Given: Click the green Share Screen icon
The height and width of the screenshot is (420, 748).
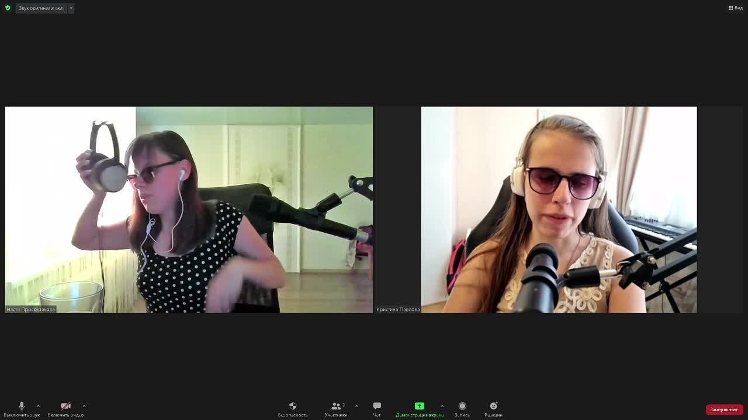Looking at the screenshot, I should [x=420, y=406].
